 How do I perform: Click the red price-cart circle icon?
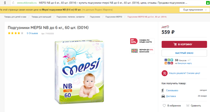tap(164, 73)
